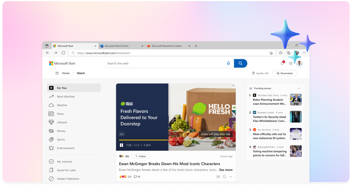The width and height of the screenshot is (352, 186).
Task: Close the Microsoft Word Online tab
Action: (142, 46)
